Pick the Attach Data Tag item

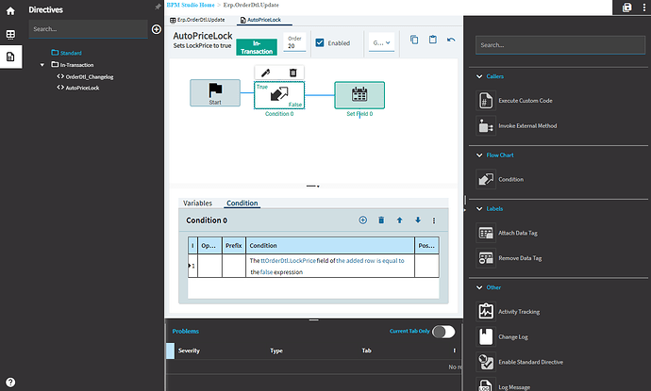click(507, 233)
